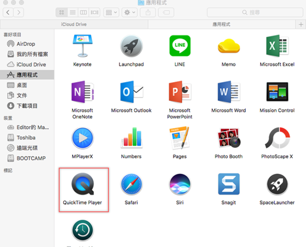Click the Microsoft PowerPoint icon

pos(180,92)
